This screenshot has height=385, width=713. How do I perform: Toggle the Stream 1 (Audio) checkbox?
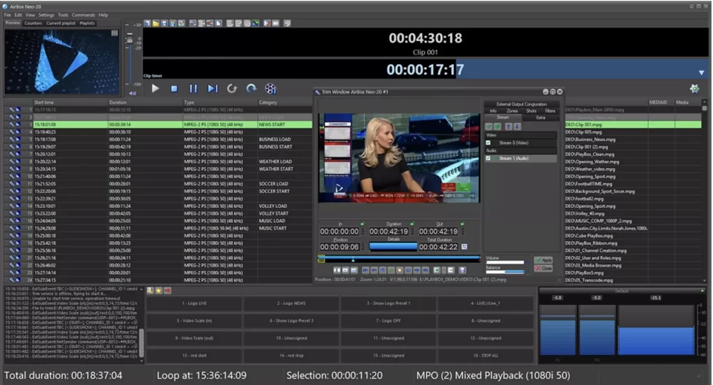(x=488, y=159)
